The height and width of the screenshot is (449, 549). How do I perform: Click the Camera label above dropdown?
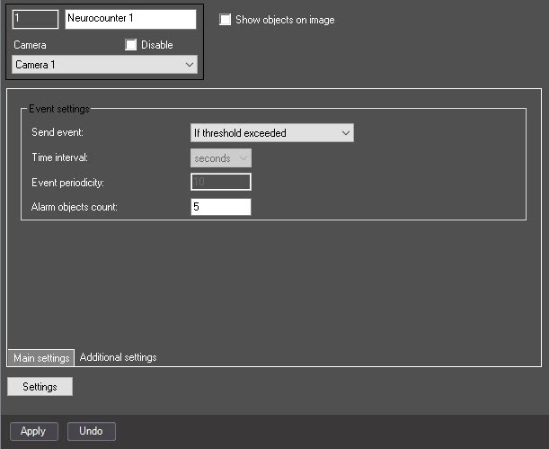(x=30, y=45)
